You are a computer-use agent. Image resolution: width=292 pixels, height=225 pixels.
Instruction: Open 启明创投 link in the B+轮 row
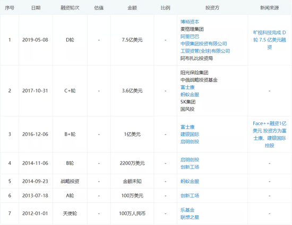pos(190,142)
